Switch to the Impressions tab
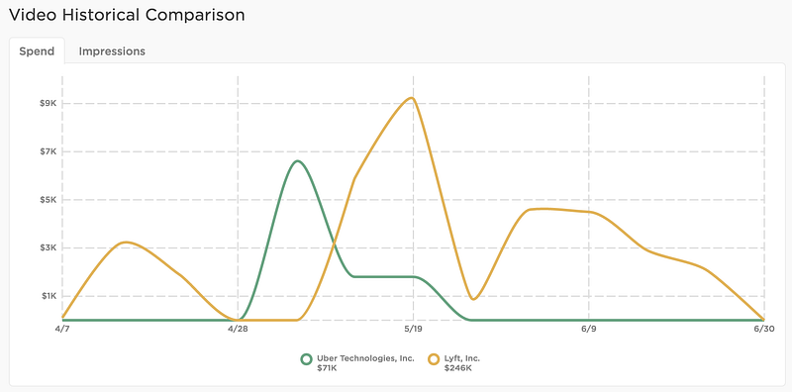Screen dimensions: 792x392 coord(112,51)
